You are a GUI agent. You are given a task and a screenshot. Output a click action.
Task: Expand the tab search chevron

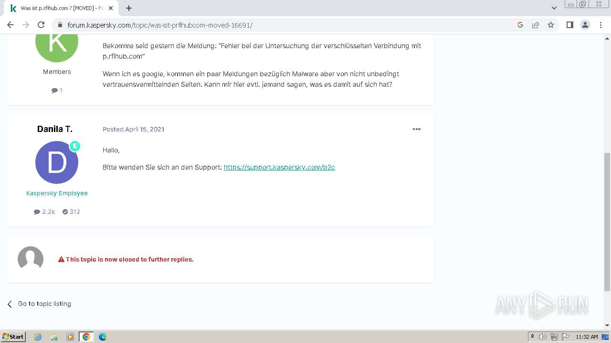click(x=554, y=8)
